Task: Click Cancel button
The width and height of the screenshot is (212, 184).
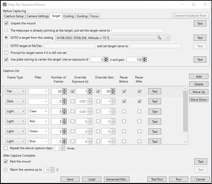Action: click(x=200, y=179)
